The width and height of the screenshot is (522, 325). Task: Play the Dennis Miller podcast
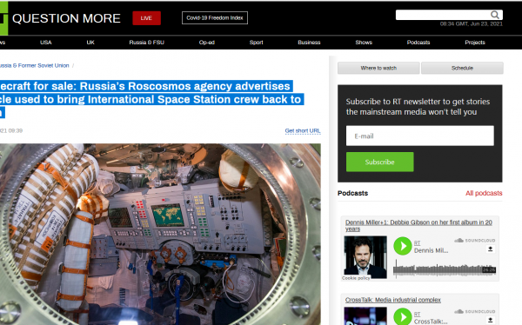(x=403, y=246)
